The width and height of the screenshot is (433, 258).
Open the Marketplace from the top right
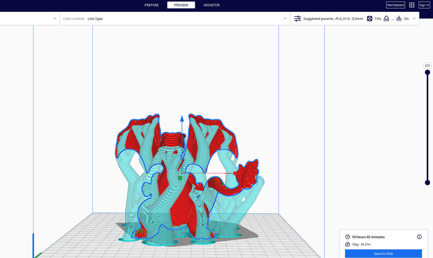pyautogui.click(x=395, y=5)
